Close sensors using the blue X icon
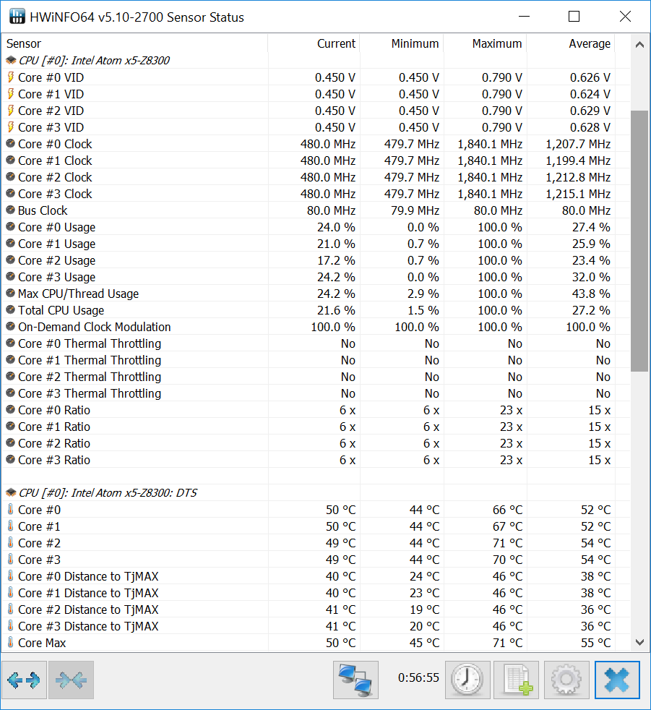Viewport: 651px width, 710px height. tap(617, 680)
